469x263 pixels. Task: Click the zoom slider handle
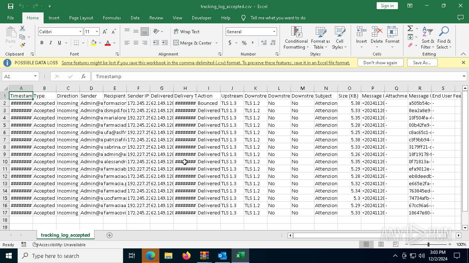(428, 244)
